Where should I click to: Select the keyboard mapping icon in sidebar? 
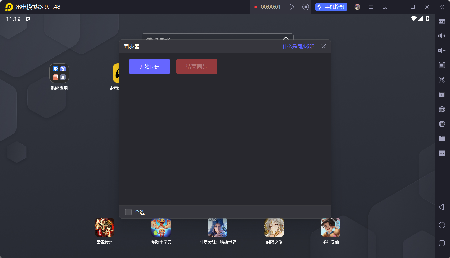pos(442,21)
